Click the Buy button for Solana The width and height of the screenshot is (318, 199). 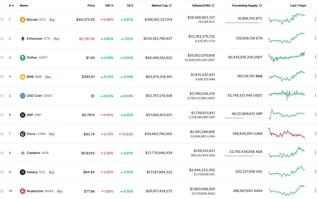click(x=52, y=172)
